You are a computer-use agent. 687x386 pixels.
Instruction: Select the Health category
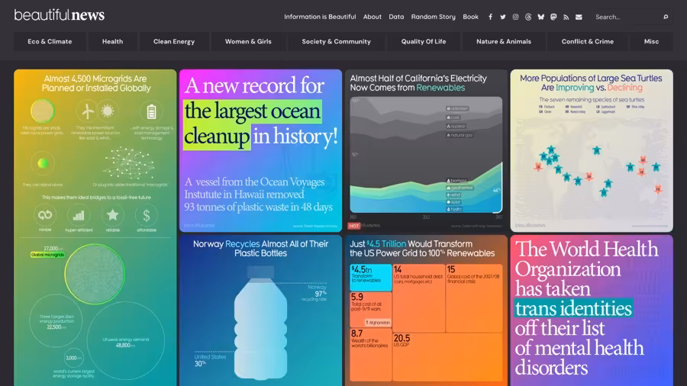coord(113,42)
